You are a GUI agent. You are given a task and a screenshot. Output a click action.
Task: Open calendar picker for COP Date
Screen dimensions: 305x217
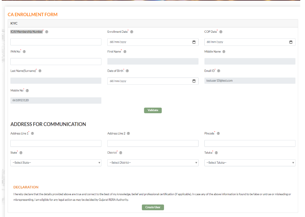click(x=291, y=42)
